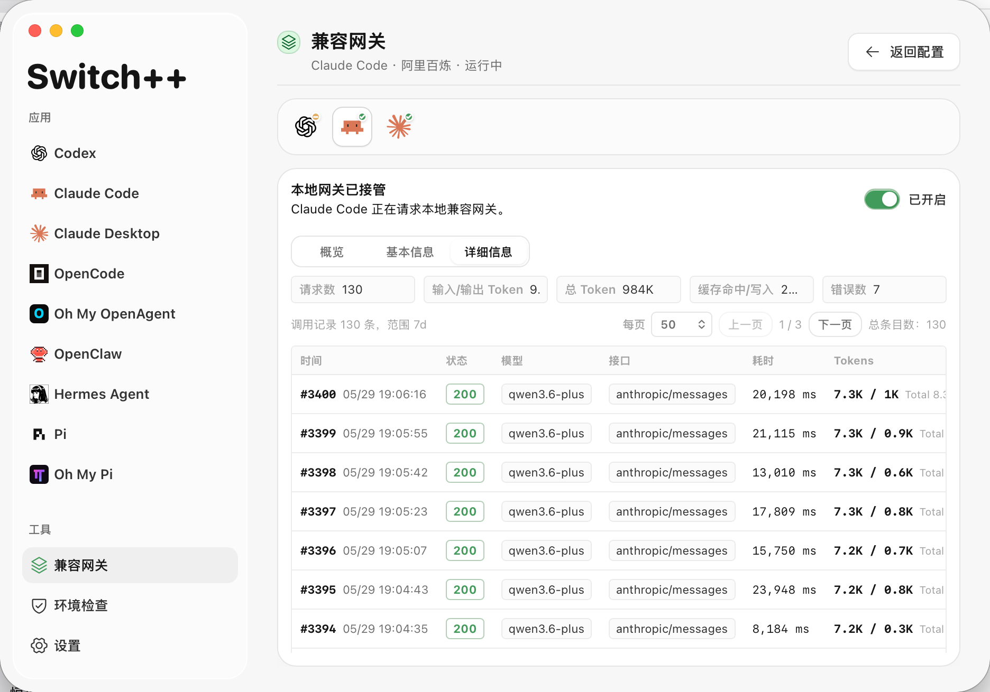Image resolution: width=990 pixels, height=692 pixels.
Task: Click the Switch++ app title
Action: tap(106, 77)
